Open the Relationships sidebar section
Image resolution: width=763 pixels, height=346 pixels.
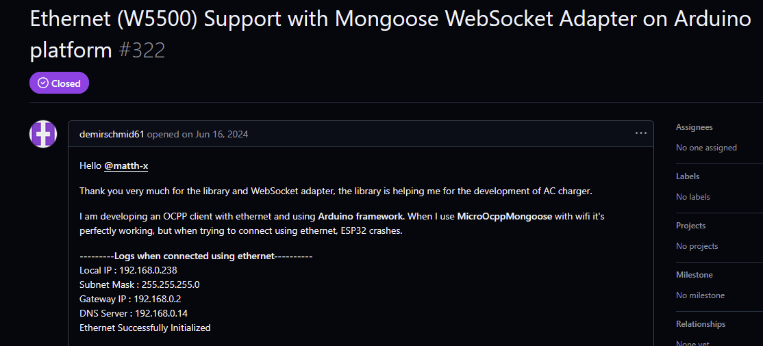[x=700, y=324]
